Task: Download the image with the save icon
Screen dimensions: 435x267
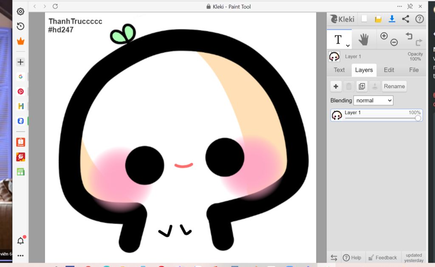Action: click(x=392, y=19)
